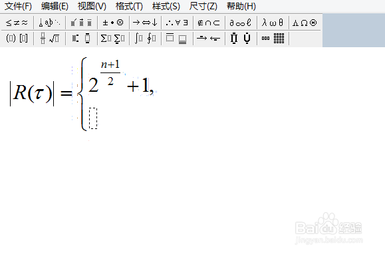Open the labeled arrow templates palette

209,39
